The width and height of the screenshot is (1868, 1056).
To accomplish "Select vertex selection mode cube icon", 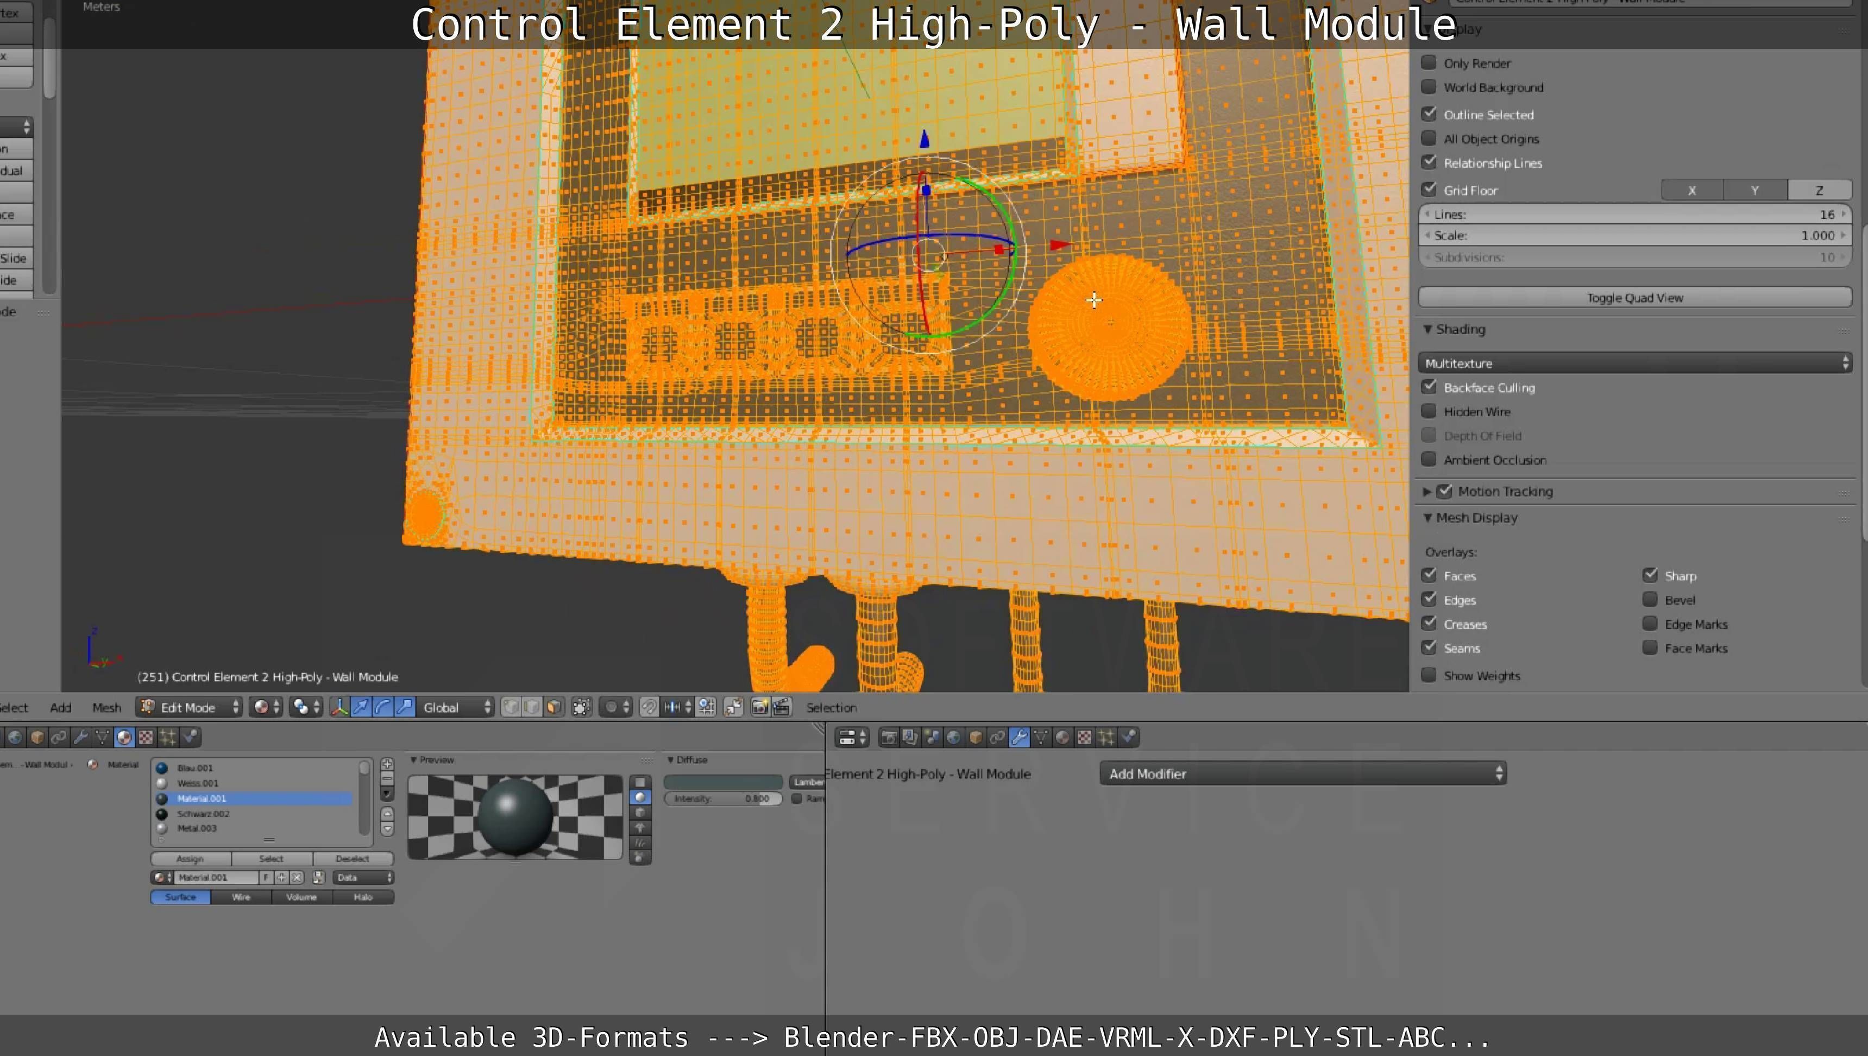I will 511,707.
